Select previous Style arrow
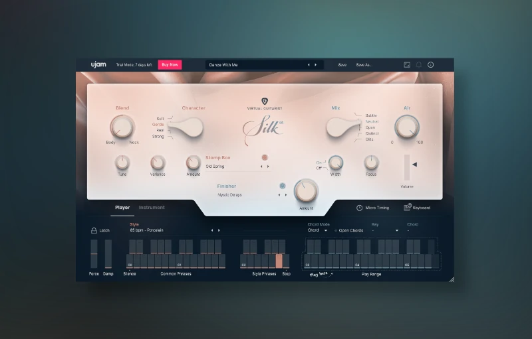This screenshot has height=339, width=532. (212, 230)
